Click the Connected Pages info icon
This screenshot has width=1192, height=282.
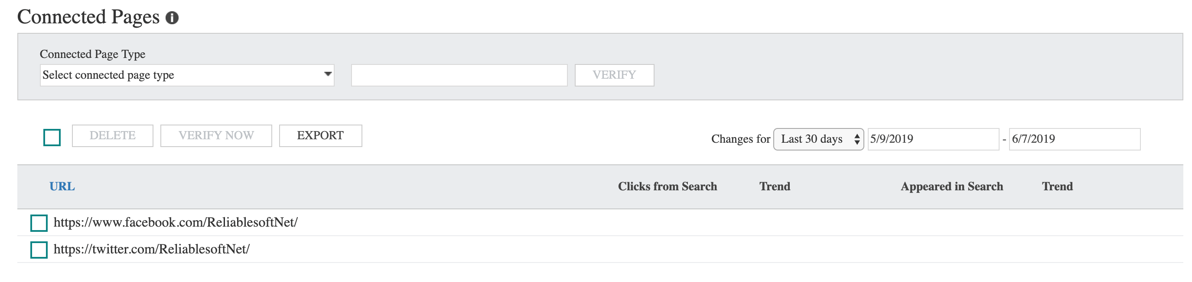172,18
